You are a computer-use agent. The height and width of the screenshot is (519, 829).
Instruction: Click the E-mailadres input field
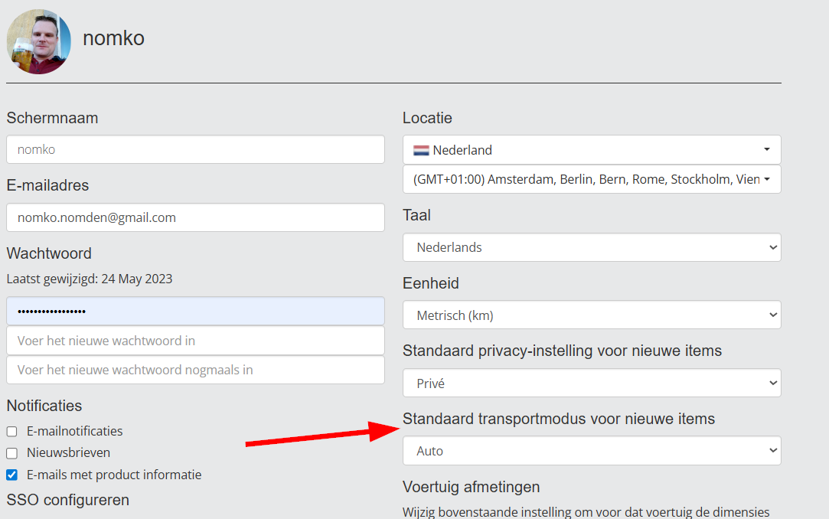coord(195,217)
